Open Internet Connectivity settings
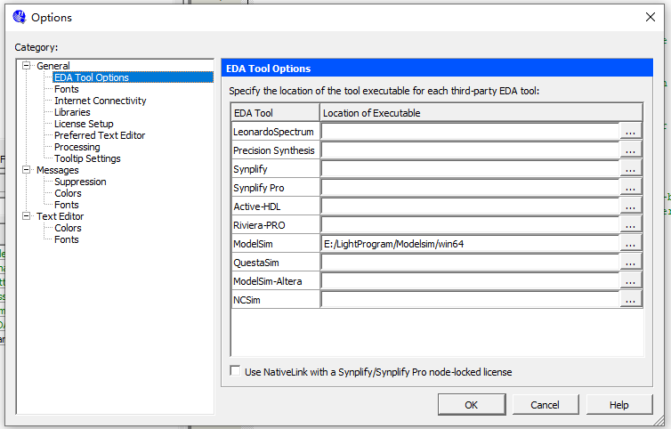 point(100,101)
